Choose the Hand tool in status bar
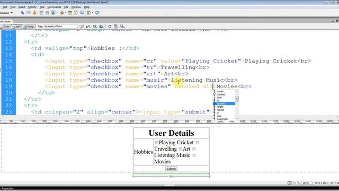Image resolution: width=339 pixels, height=191 pixels. pos(294,183)
